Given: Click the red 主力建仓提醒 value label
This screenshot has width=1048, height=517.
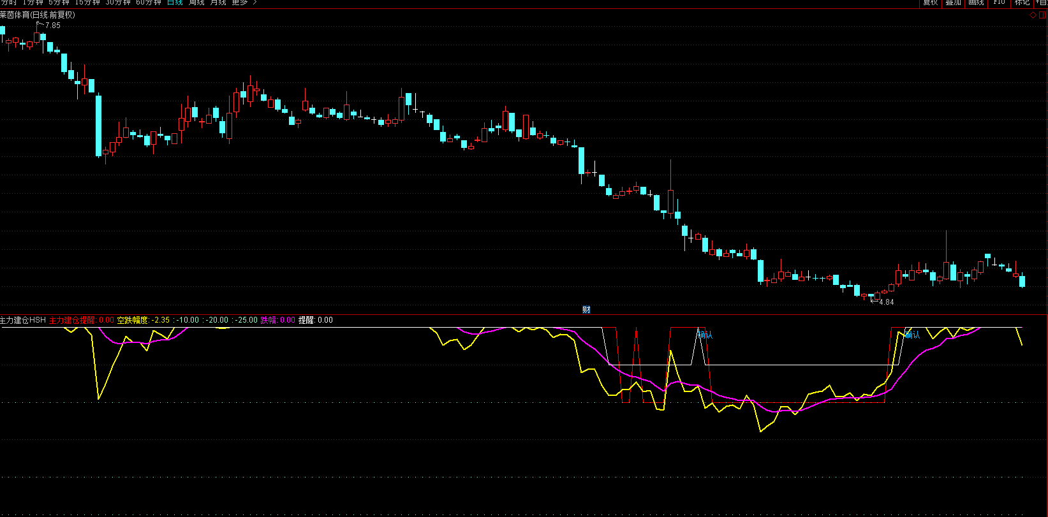Looking at the screenshot, I should (82, 320).
